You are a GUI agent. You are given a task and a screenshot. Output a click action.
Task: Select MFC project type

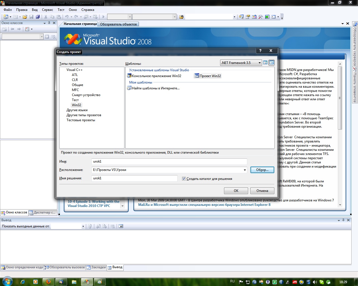pos(75,90)
